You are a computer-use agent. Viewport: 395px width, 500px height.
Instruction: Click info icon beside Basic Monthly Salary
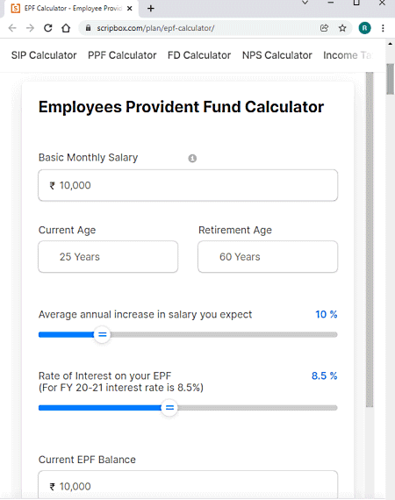coord(192,158)
